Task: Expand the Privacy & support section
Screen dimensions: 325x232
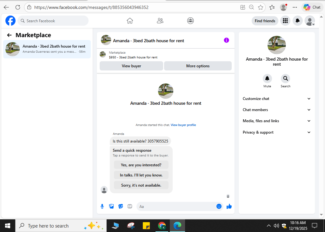Action: coord(277,132)
